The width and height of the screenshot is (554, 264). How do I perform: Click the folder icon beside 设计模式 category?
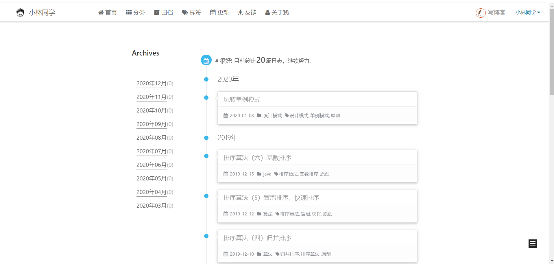point(259,115)
